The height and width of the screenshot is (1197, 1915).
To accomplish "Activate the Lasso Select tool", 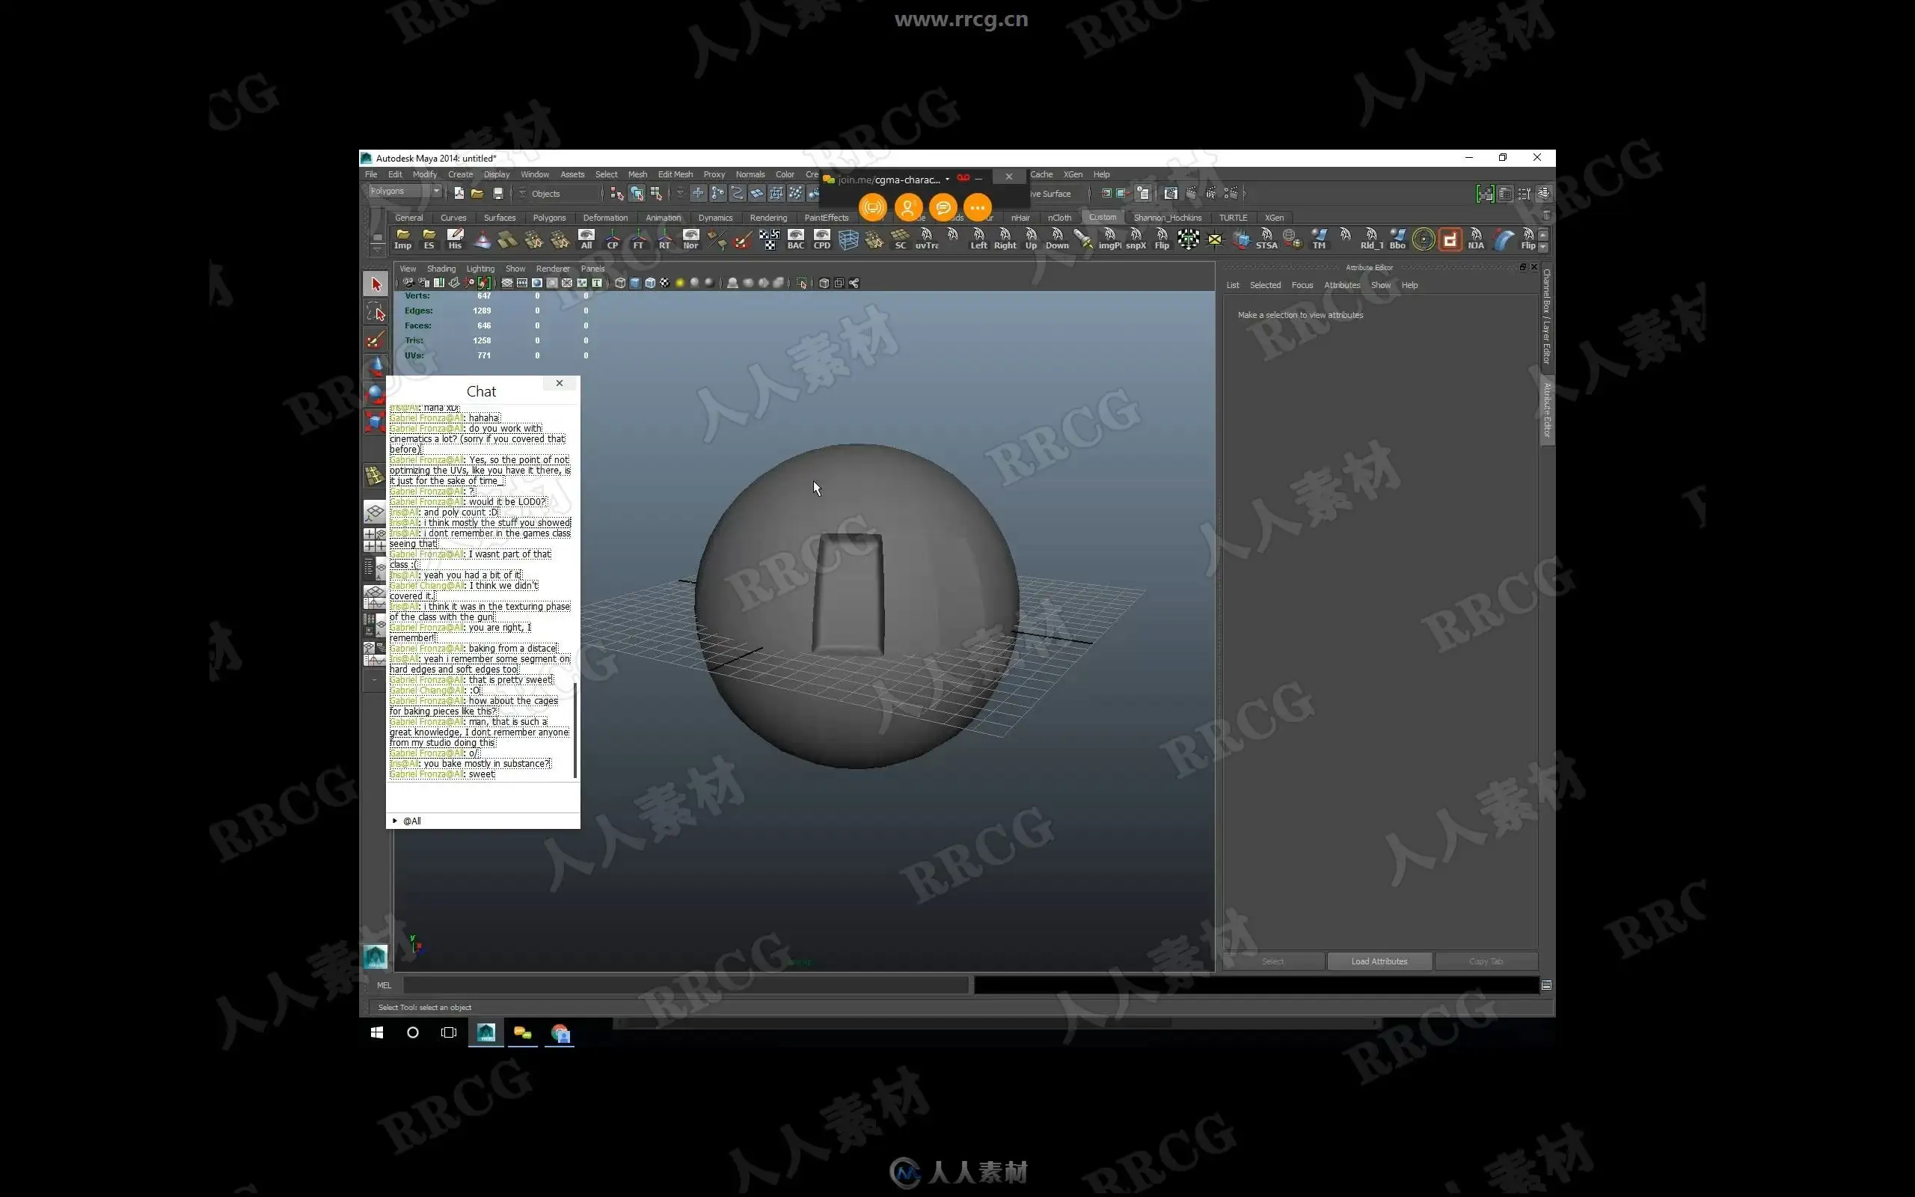I will pos(375,312).
